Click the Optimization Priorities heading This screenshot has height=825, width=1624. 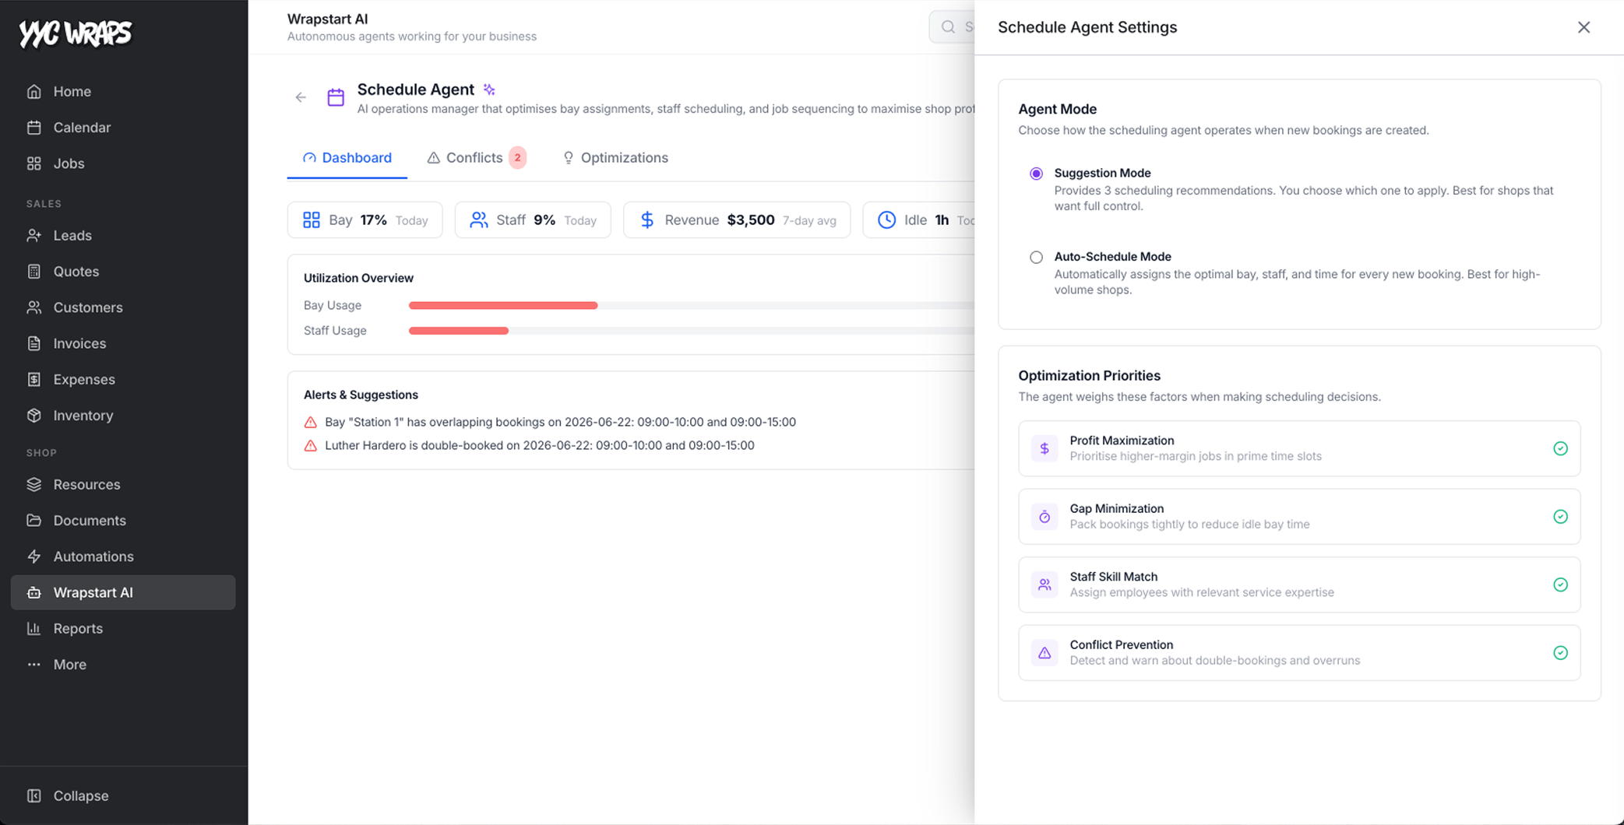(x=1089, y=375)
